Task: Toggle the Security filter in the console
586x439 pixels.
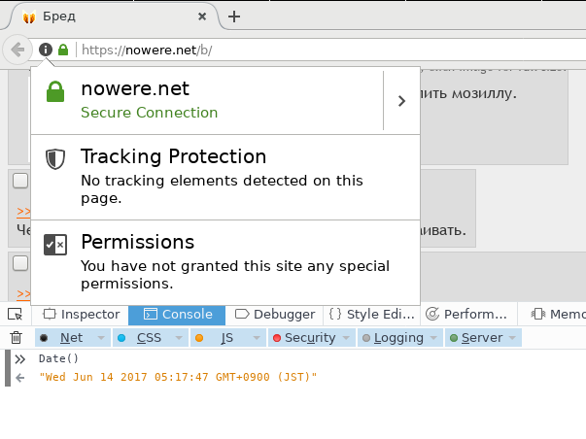Action: click(305, 338)
